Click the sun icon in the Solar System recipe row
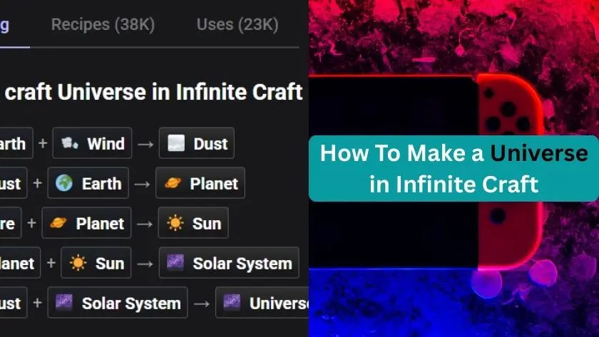The width and height of the screenshot is (599, 337). tap(78, 263)
